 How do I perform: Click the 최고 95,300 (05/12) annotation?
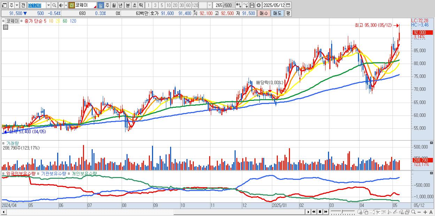pos(373,25)
